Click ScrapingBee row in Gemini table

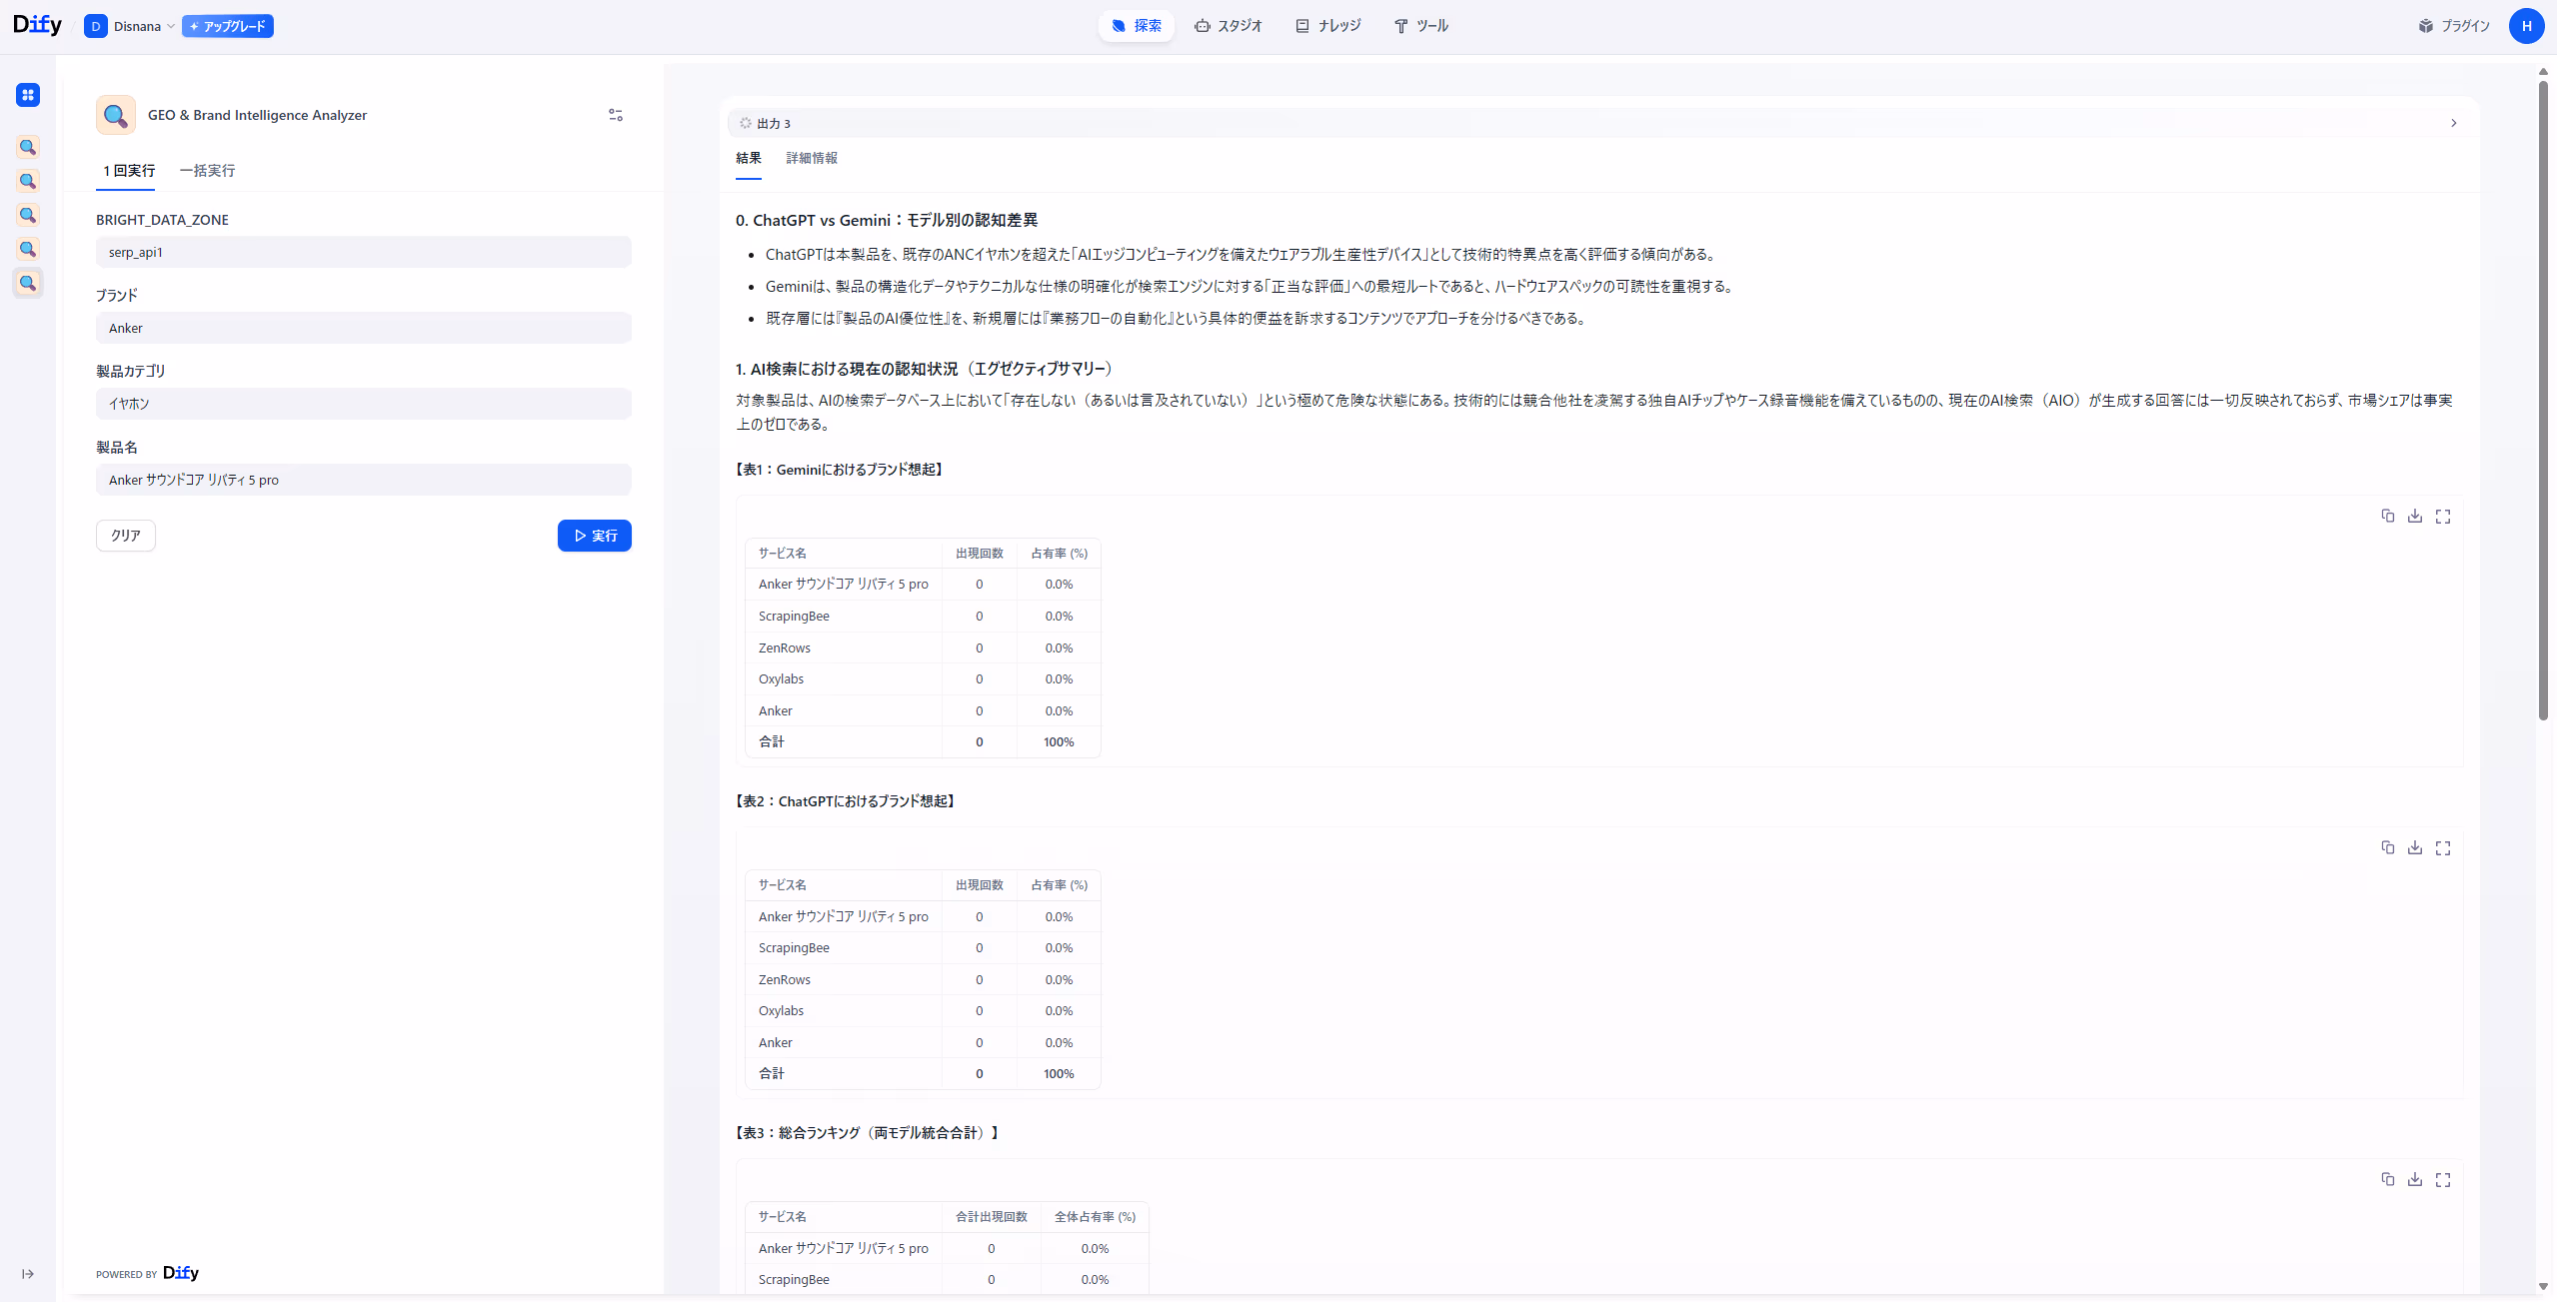[x=923, y=617]
